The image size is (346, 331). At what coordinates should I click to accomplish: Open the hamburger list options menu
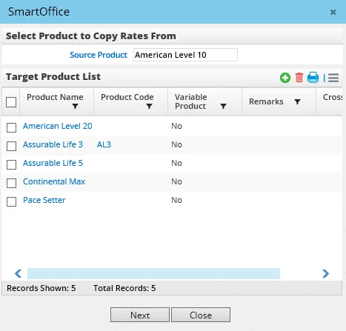(x=333, y=78)
